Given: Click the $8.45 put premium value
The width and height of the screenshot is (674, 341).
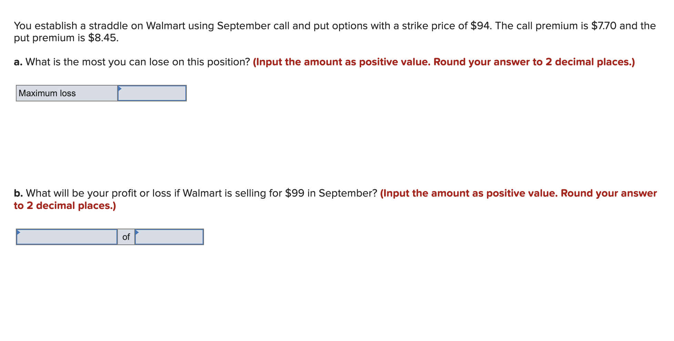Looking at the screenshot, I should click(103, 38).
